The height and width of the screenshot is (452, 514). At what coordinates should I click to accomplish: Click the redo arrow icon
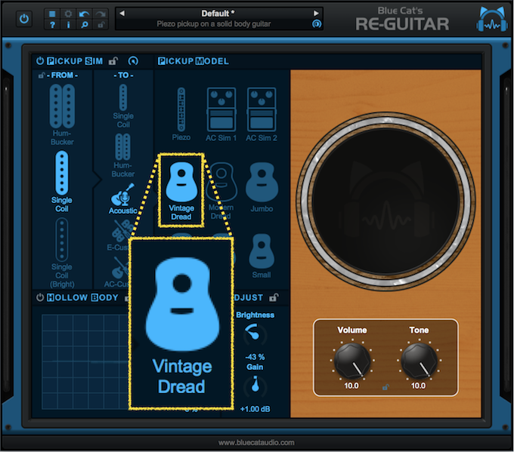point(101,14)
